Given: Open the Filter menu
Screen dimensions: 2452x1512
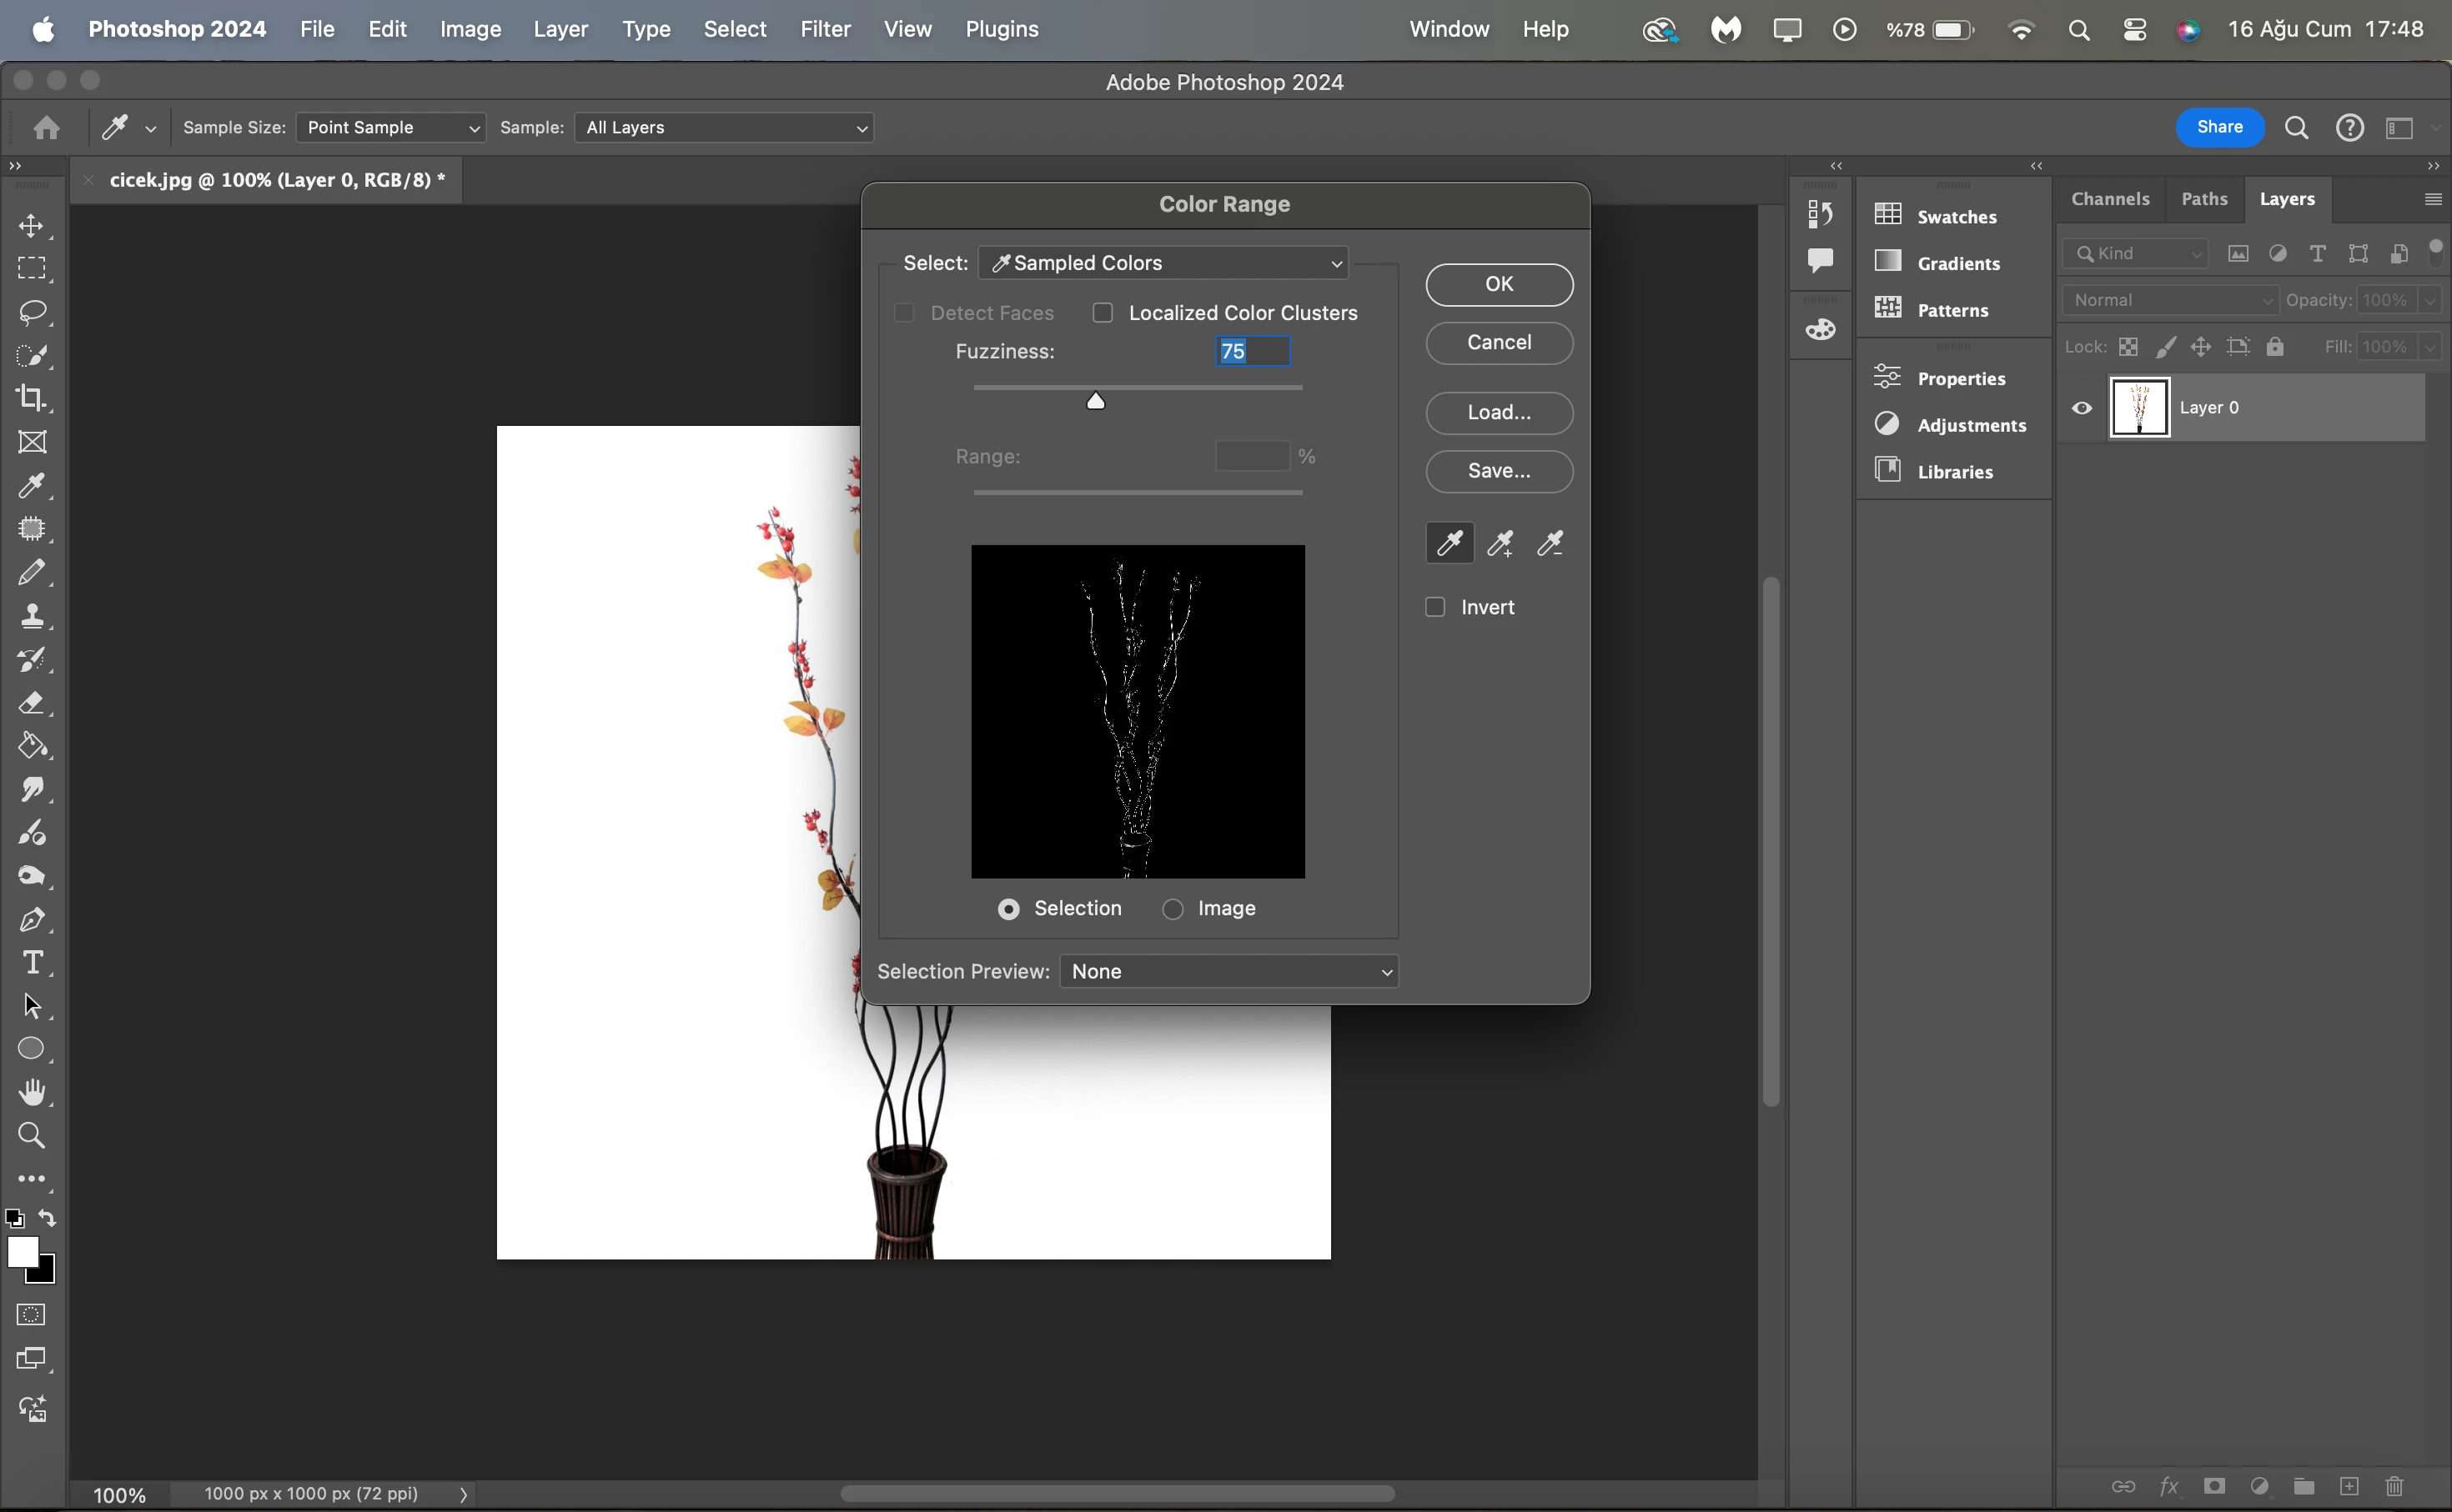Looking at the screenshot, I should 824,29.
